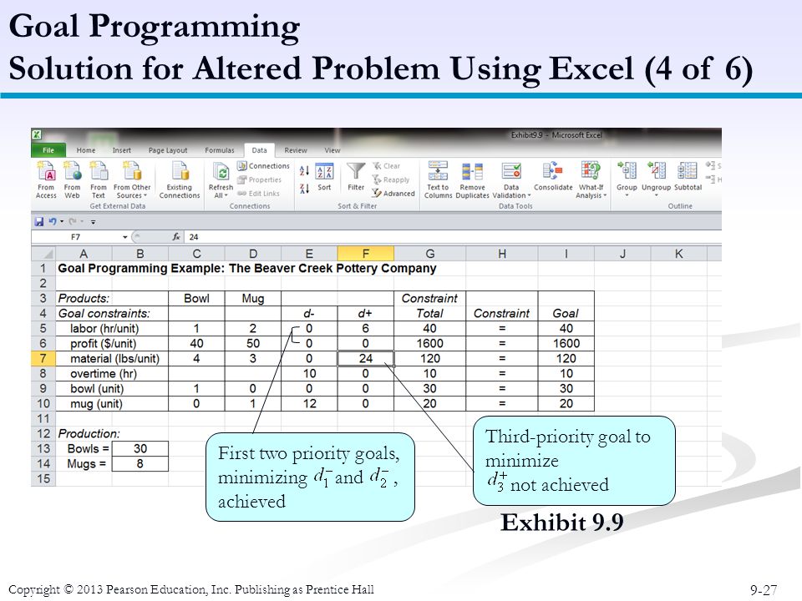Click the Save icon in Quick Access toolbar
This screenshot has width=802, height=601.
click(39, 222)
